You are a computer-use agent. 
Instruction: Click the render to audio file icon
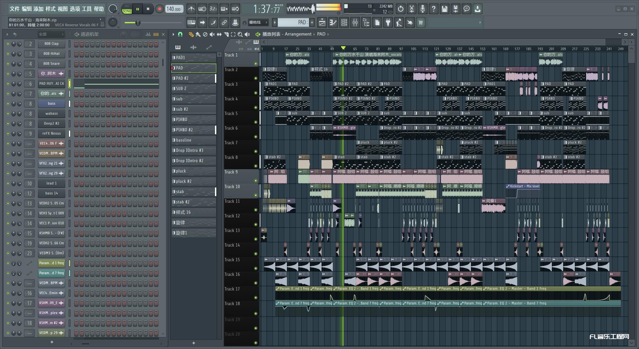coord(456,9)
